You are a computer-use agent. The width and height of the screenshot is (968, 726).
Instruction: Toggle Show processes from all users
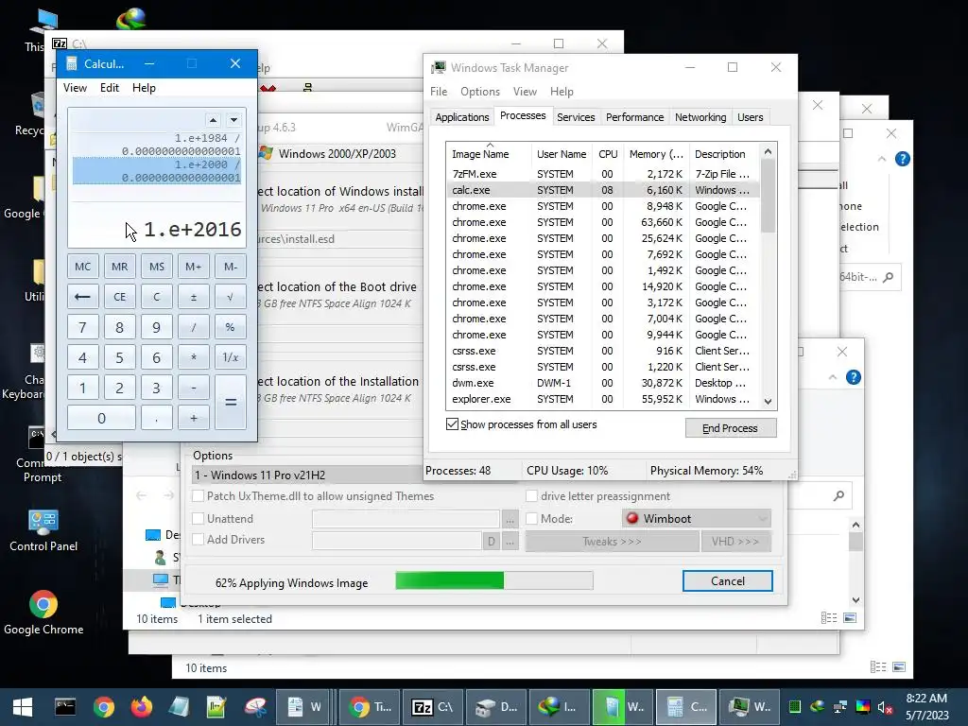pos(452,424)
